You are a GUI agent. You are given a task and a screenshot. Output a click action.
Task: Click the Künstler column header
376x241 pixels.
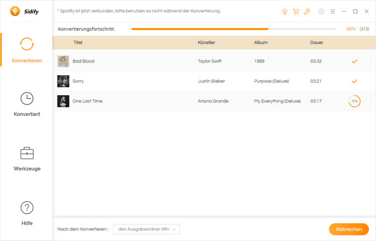pos(207,42)
